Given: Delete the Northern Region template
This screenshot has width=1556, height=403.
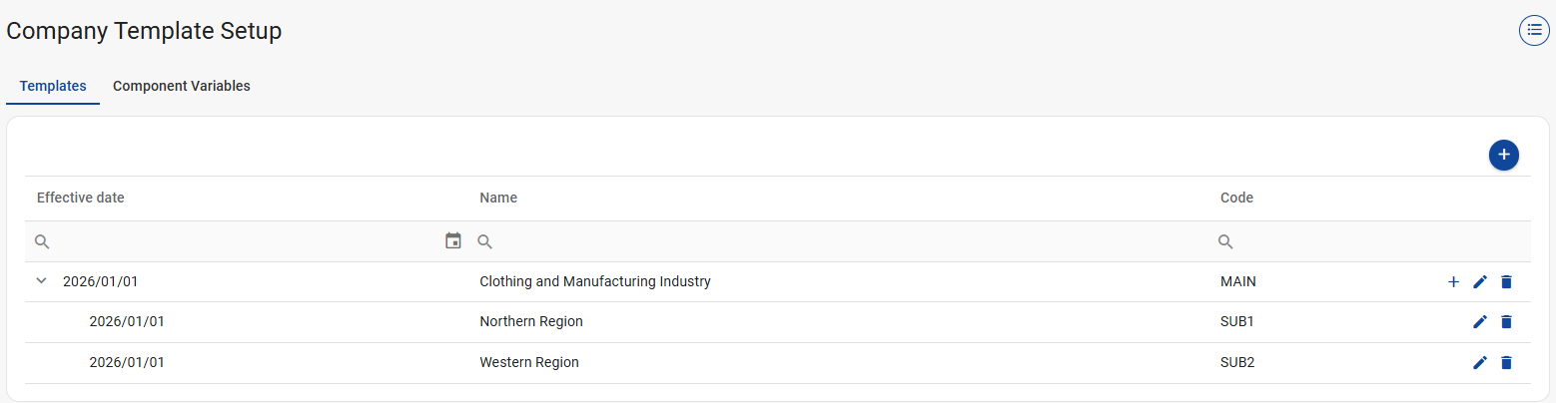Looking at the screenshot, I should point(1506,321).
